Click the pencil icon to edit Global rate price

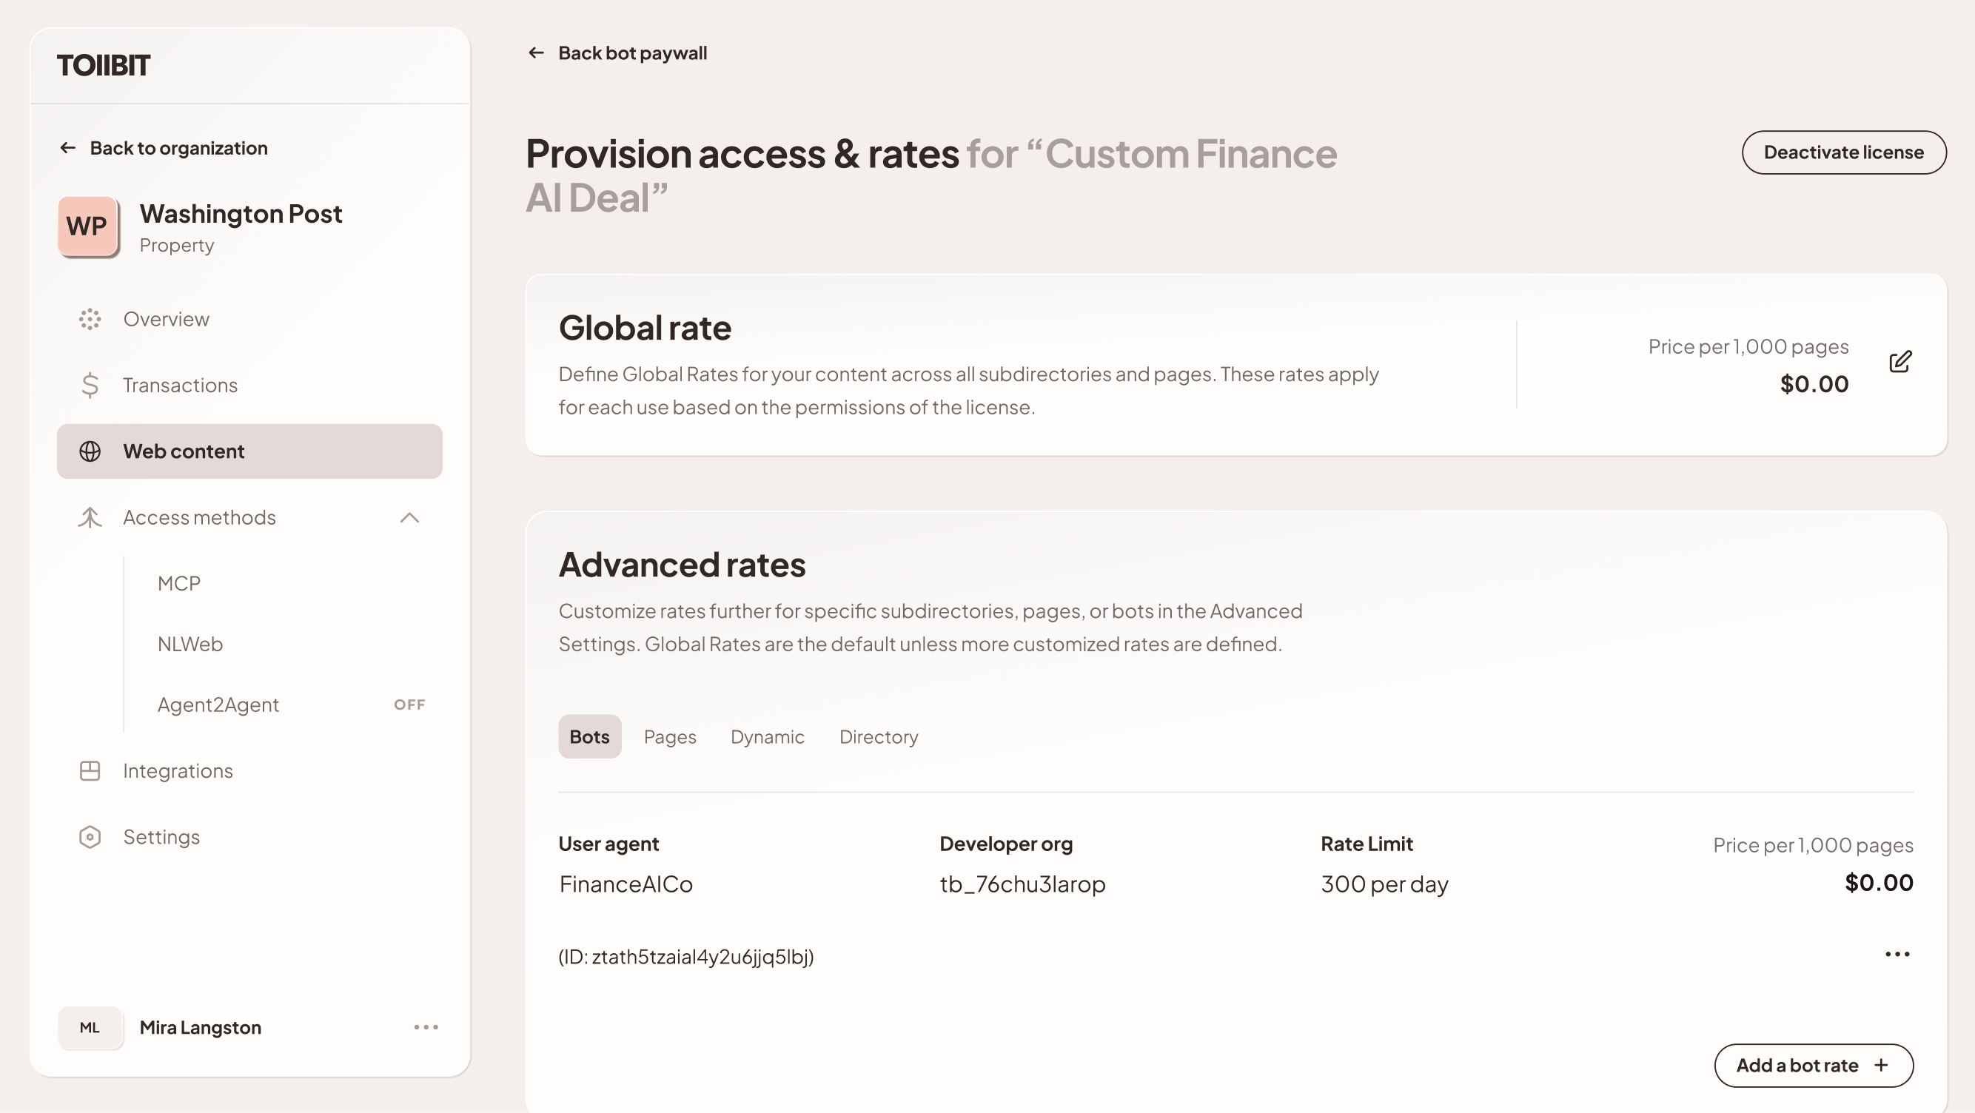(1899, 361)
